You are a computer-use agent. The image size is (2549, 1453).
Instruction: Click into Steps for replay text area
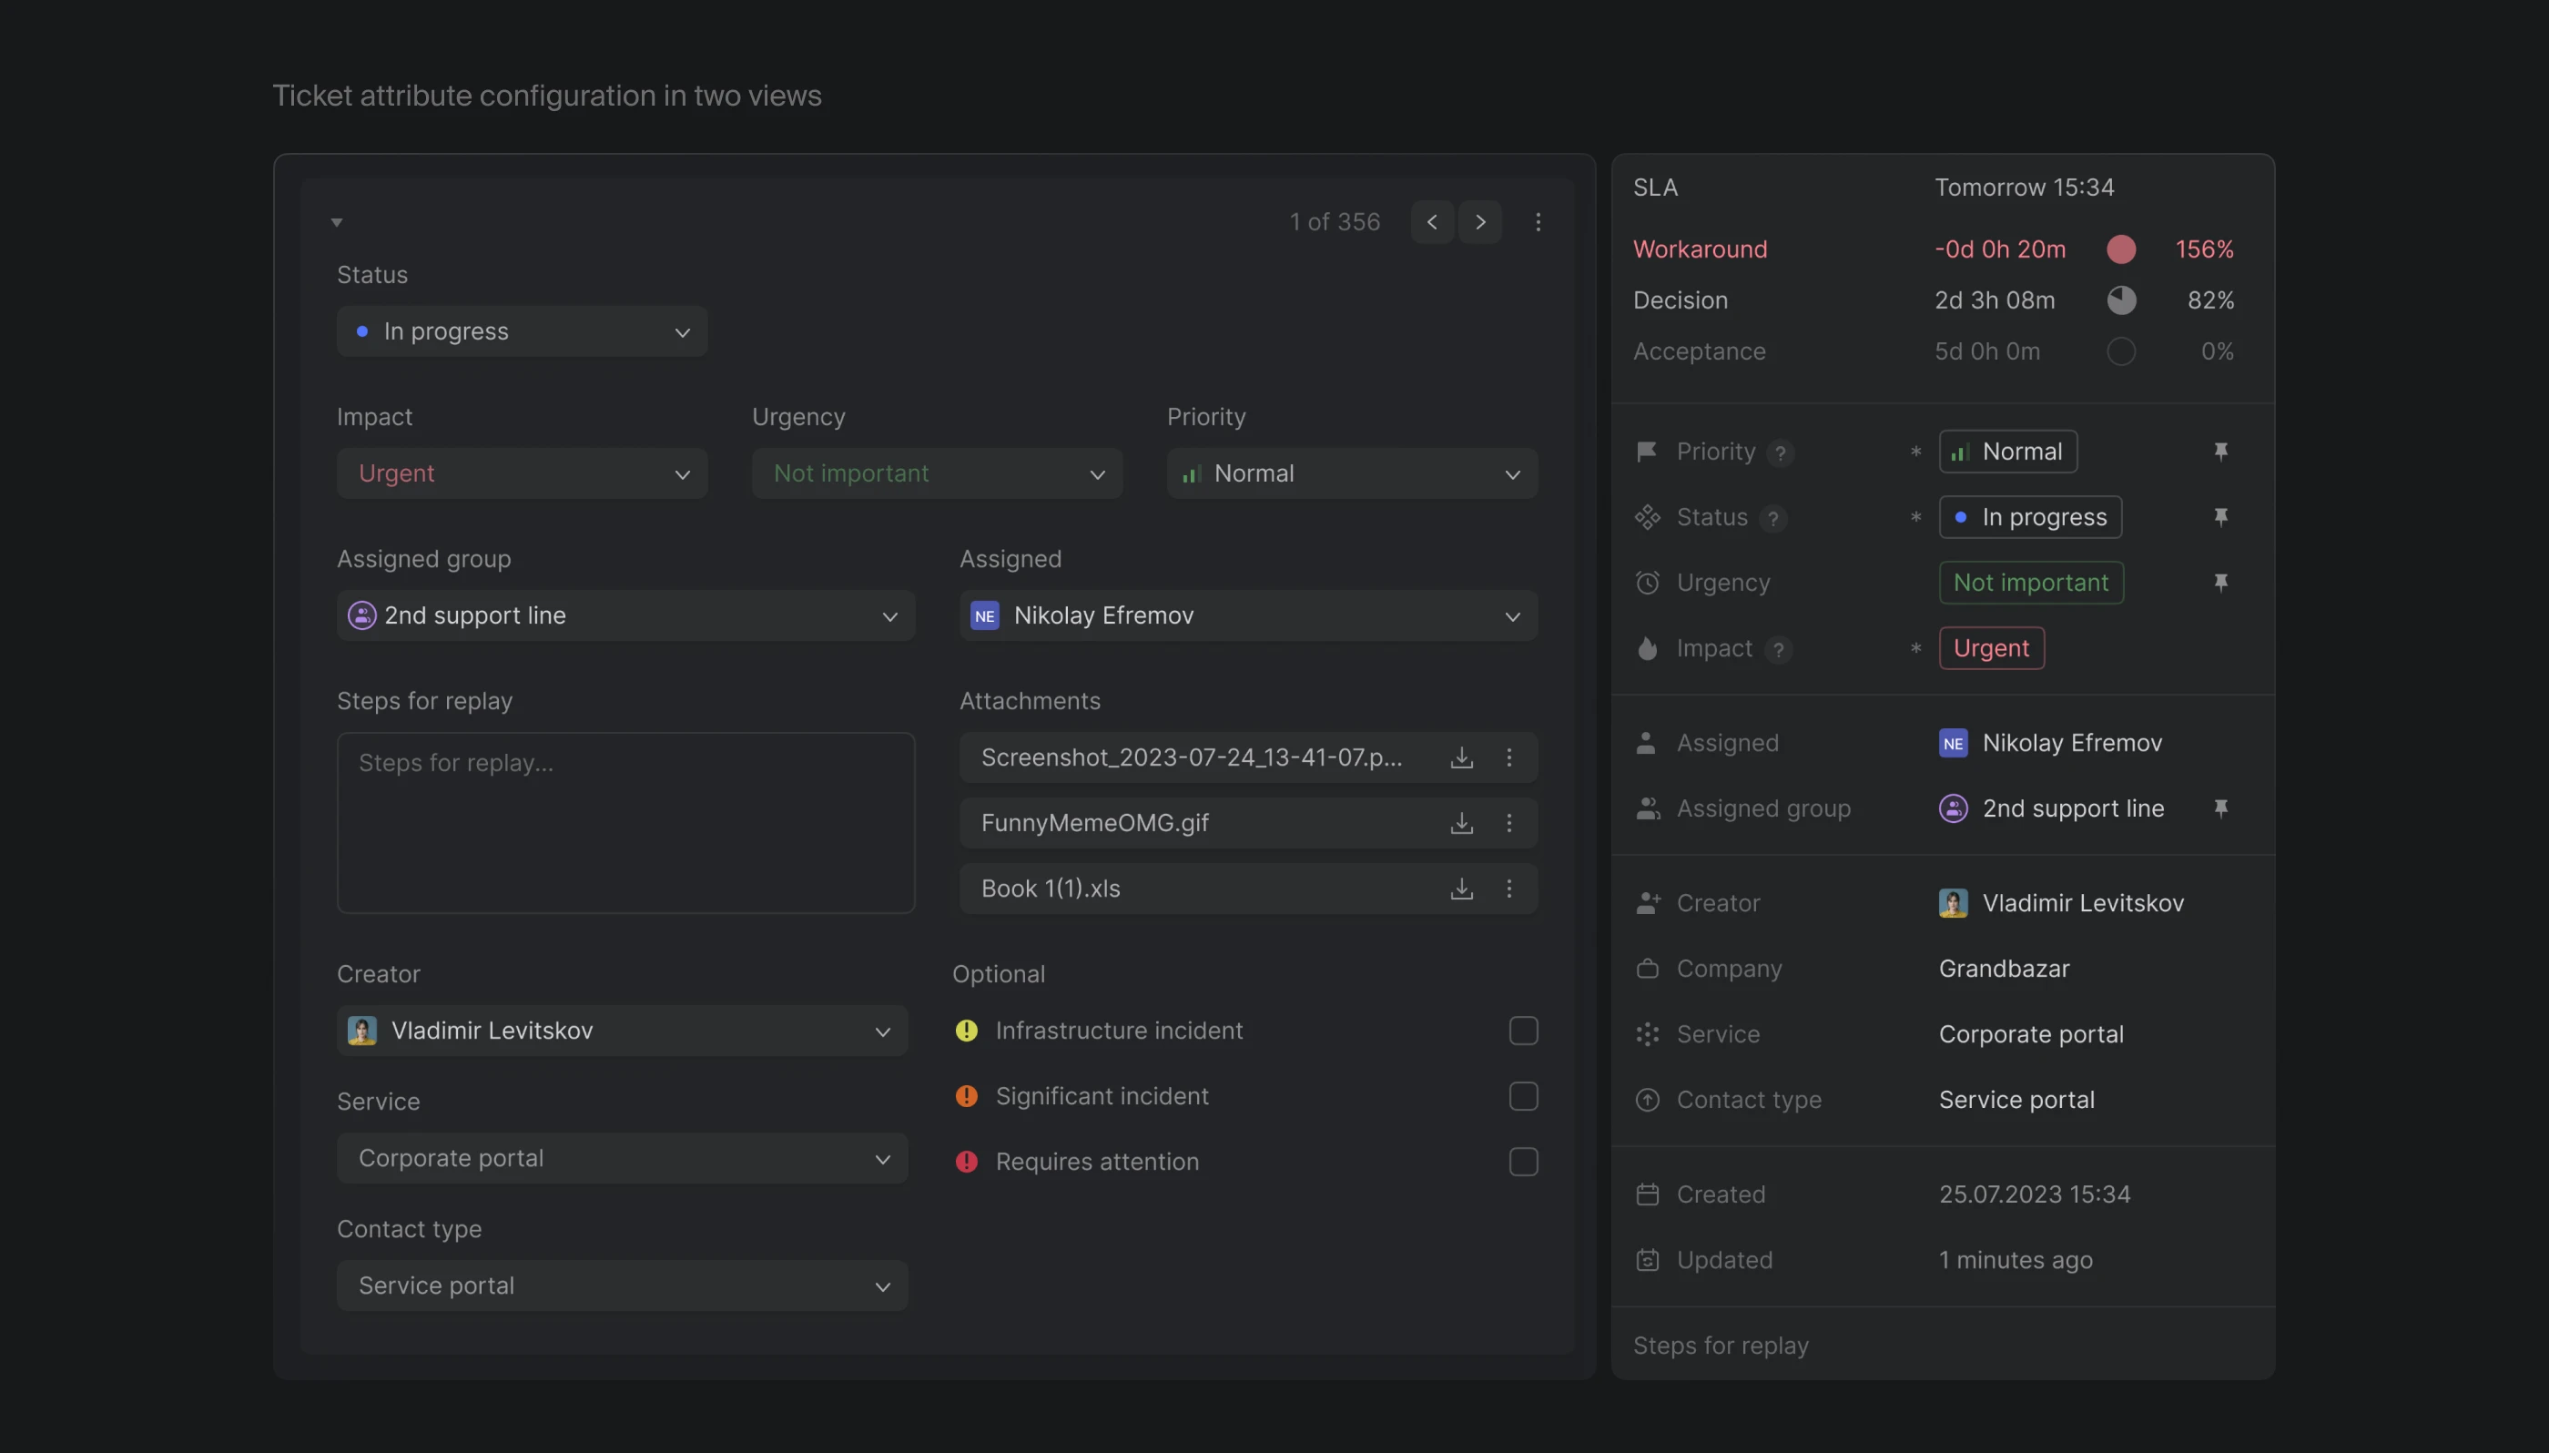(625, 823)
